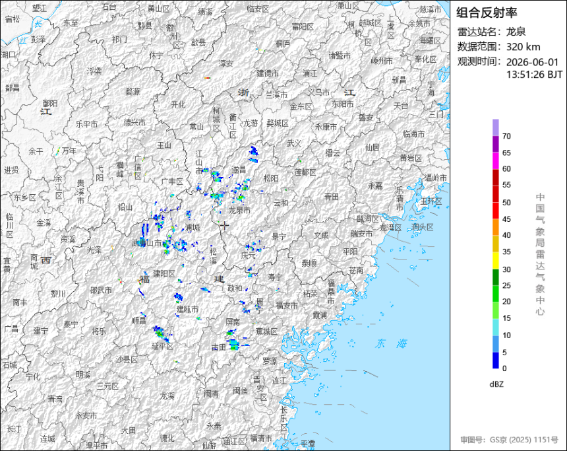
Task: Click the 建瓯市 map label
Action: click(187, 309)
